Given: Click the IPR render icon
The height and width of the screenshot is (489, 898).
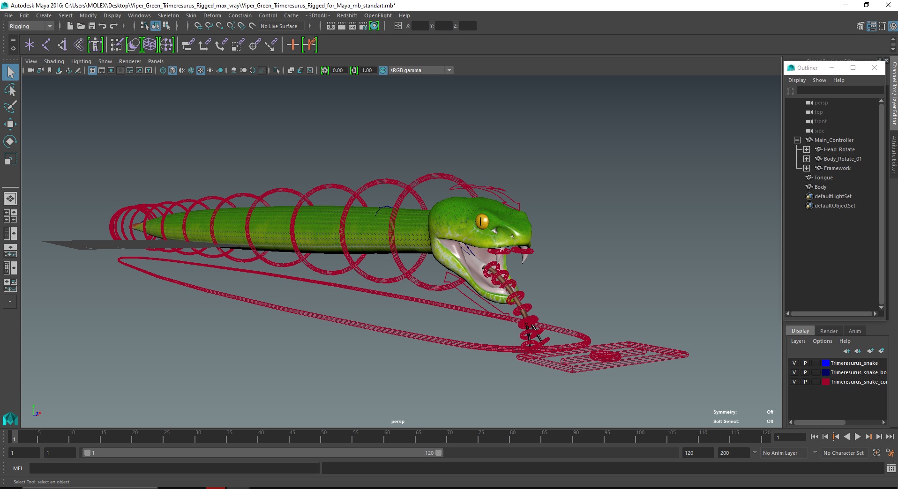Looking at the screenshot, I should 352,26.
